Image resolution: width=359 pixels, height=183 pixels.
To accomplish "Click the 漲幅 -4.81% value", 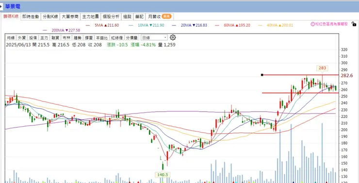I will pos(143,45).
